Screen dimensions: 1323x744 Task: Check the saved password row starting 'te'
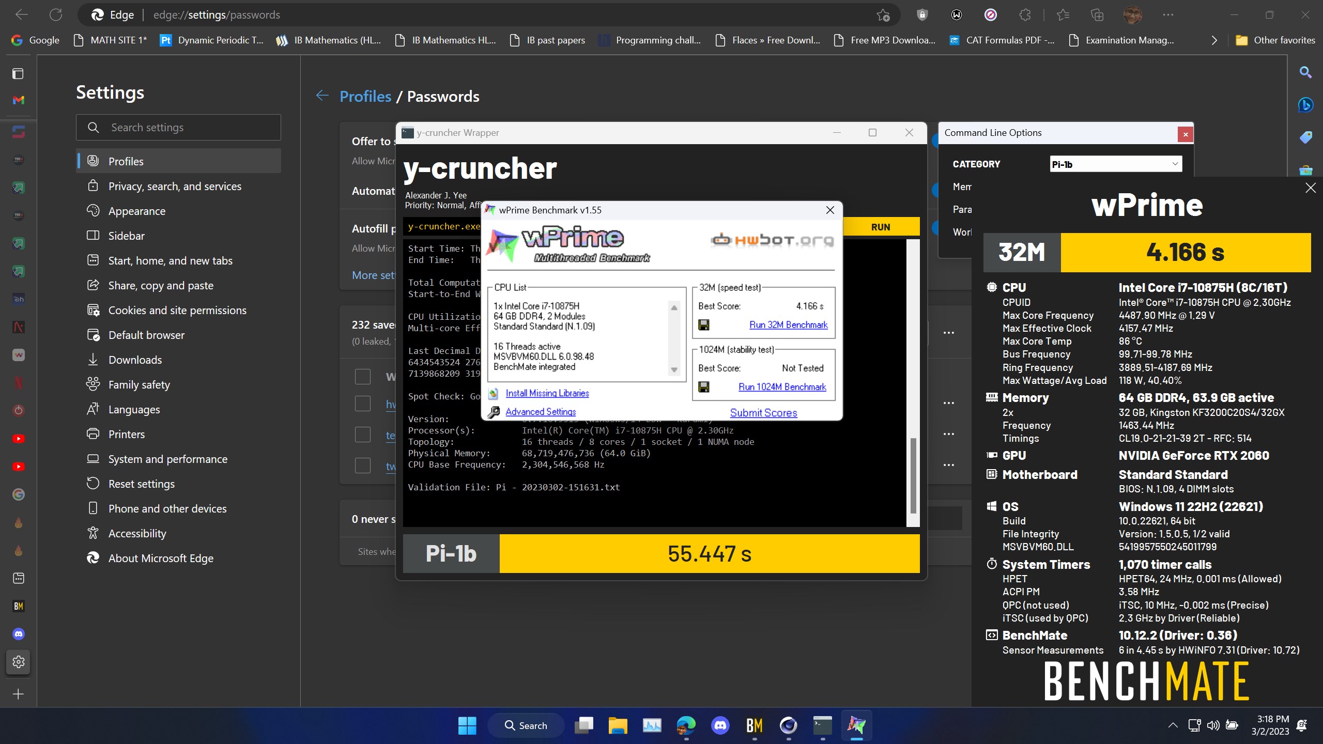point(363,435)
